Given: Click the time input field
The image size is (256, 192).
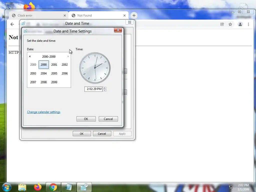Looking at the screenshot, I should coord(93,89).
